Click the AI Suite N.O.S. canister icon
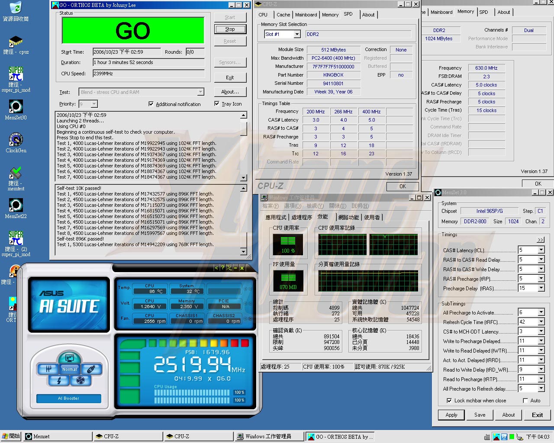This screenshot has width=554, height=443. pyautogui.click(x=91, y=369)
